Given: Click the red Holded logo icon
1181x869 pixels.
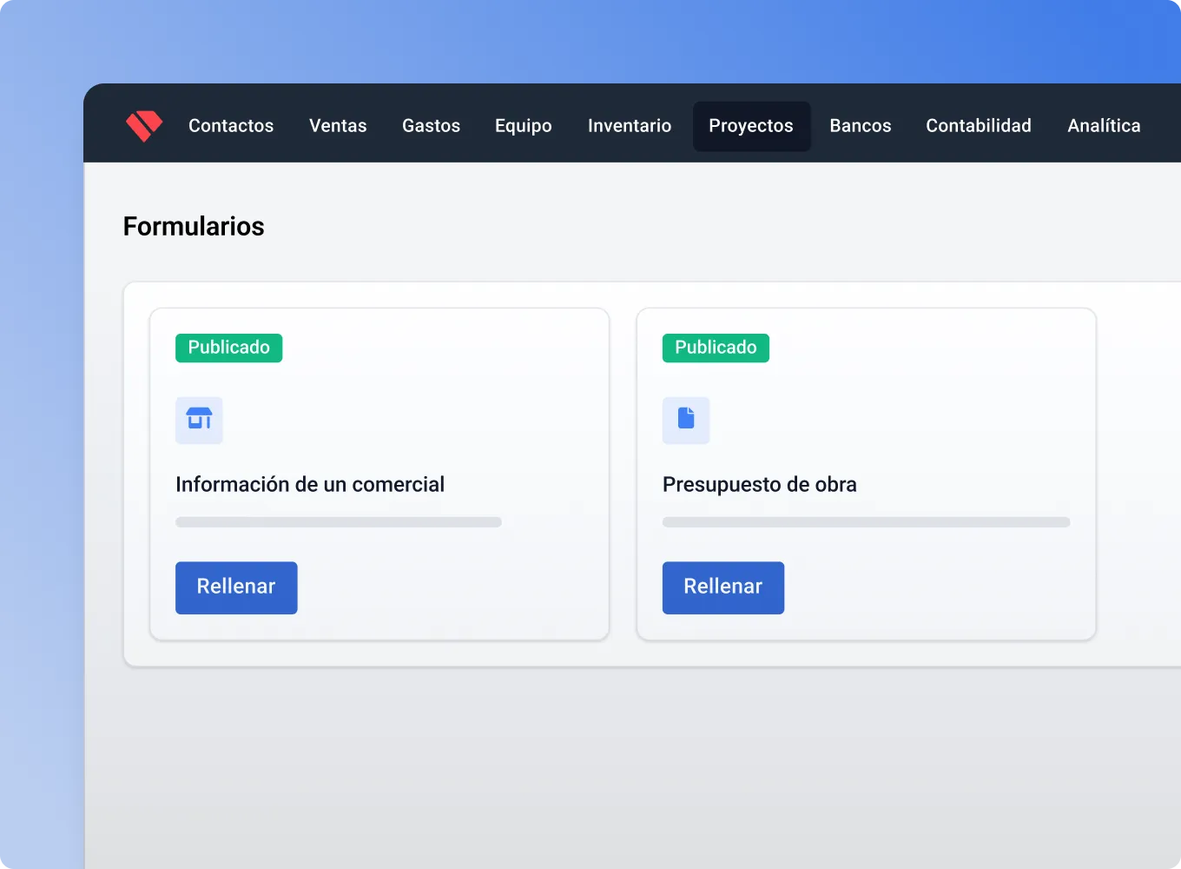Looking at the screenshot, I should (x=144, y=126).
